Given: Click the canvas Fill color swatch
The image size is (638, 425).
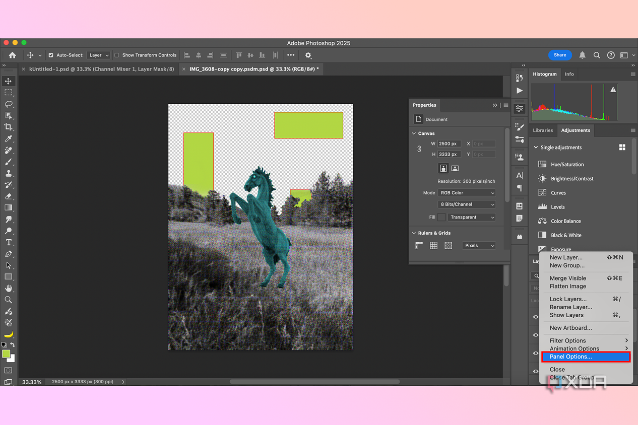Looking at the screenshot, I should point(441,217).
